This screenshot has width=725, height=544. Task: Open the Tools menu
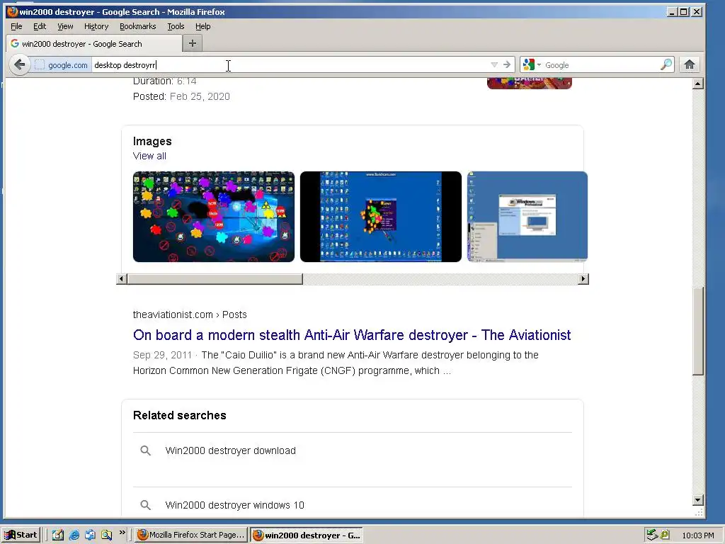(176, 26)
